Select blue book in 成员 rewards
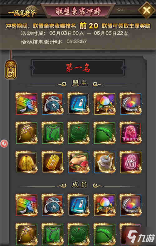156x246 pixels. coord(79,205)
